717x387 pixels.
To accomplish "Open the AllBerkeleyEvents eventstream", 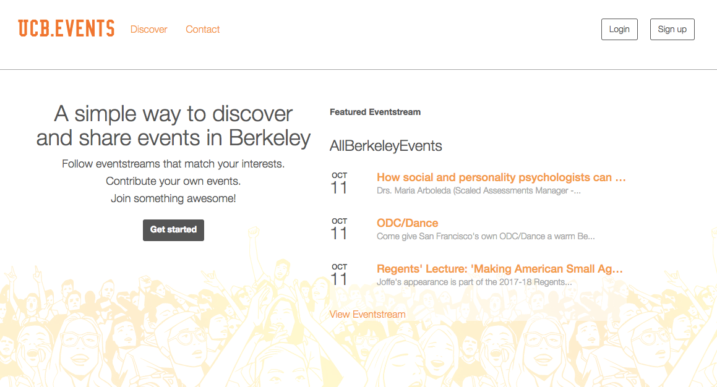I will pos(386,146).
